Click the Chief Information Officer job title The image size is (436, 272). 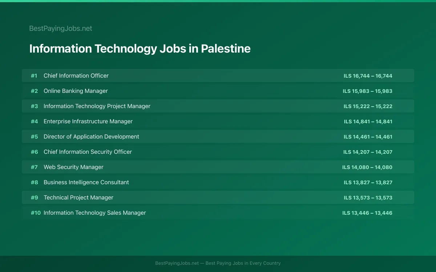click(x=76, y=76)
